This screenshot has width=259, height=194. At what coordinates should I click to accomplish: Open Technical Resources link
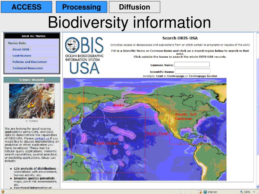[28, 68]
